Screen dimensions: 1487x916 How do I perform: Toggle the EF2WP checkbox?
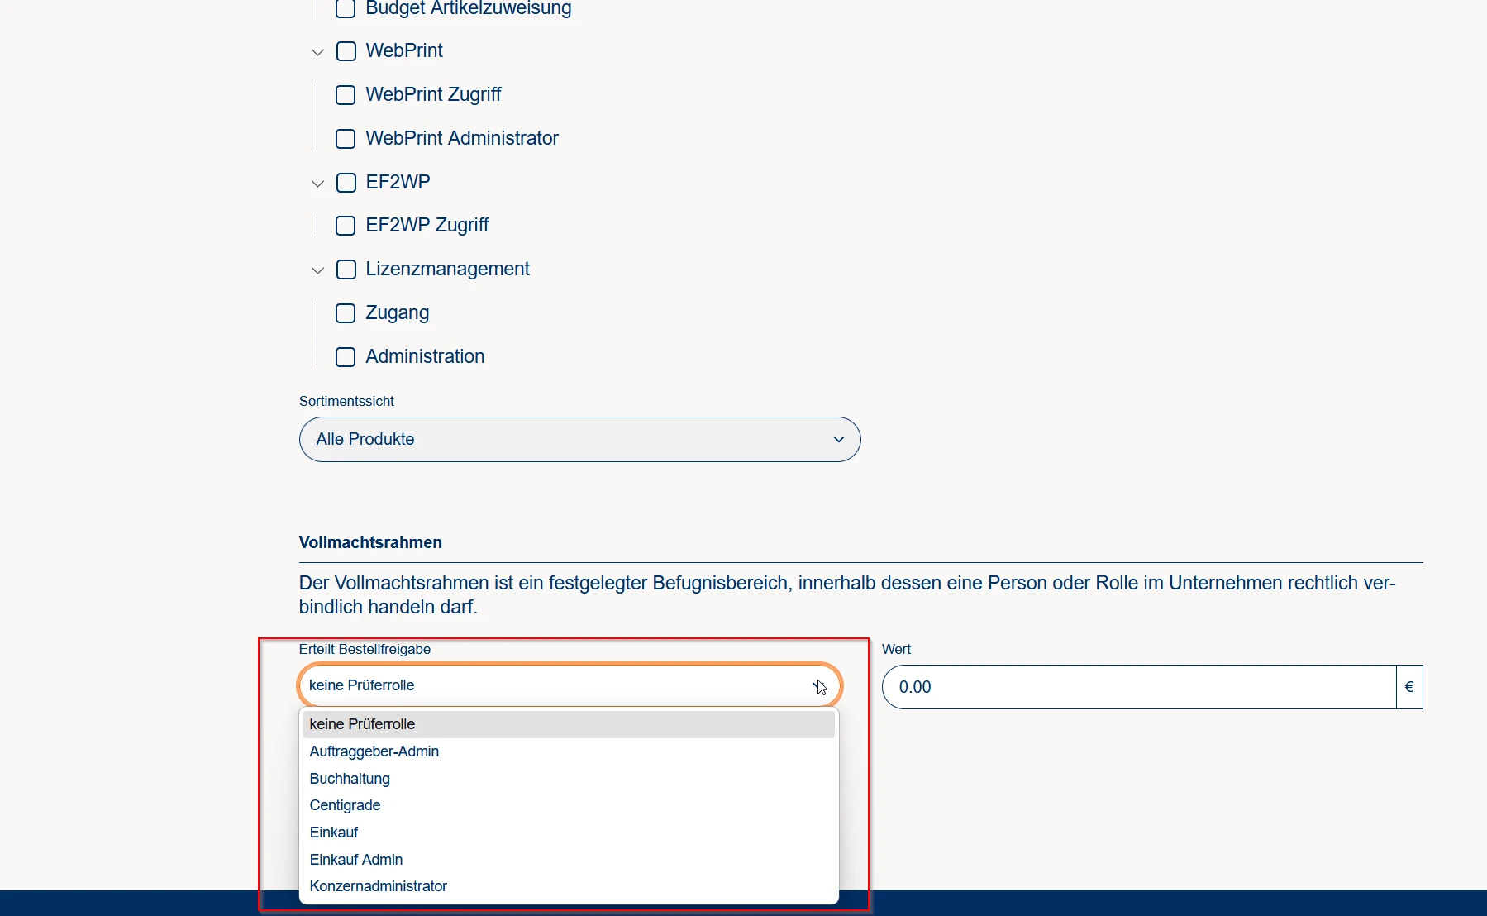point(346,183)
